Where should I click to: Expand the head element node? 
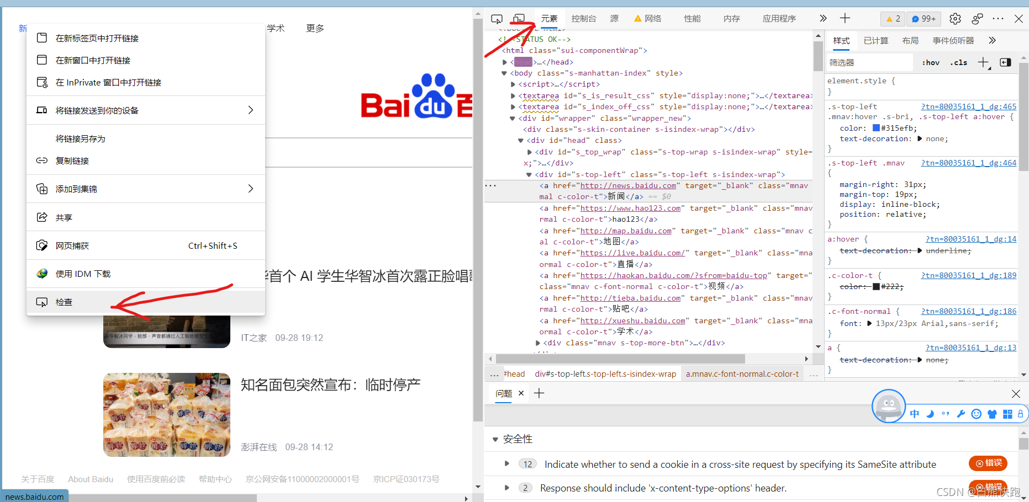point(505,62)
